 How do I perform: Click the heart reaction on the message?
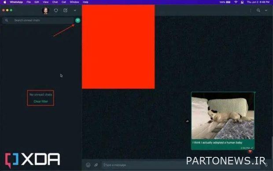(x=250, y=152)
